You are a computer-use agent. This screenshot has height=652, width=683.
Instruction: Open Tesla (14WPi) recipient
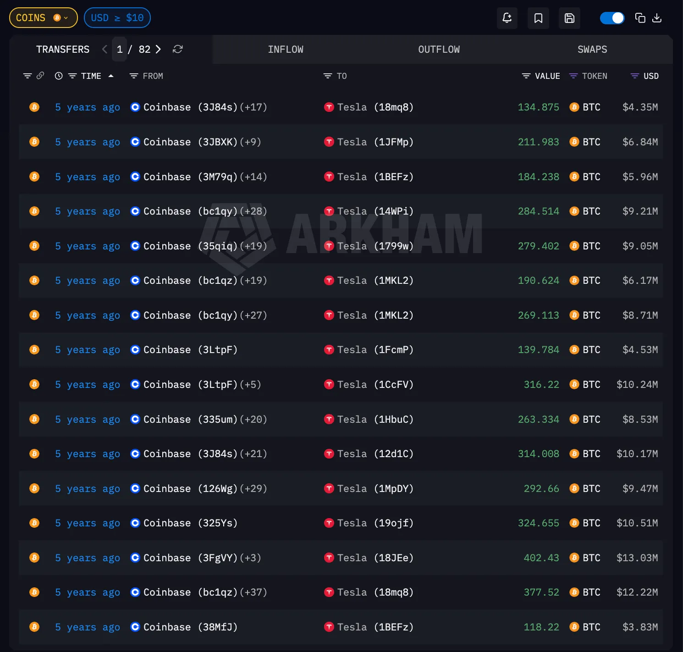[375, 211]
